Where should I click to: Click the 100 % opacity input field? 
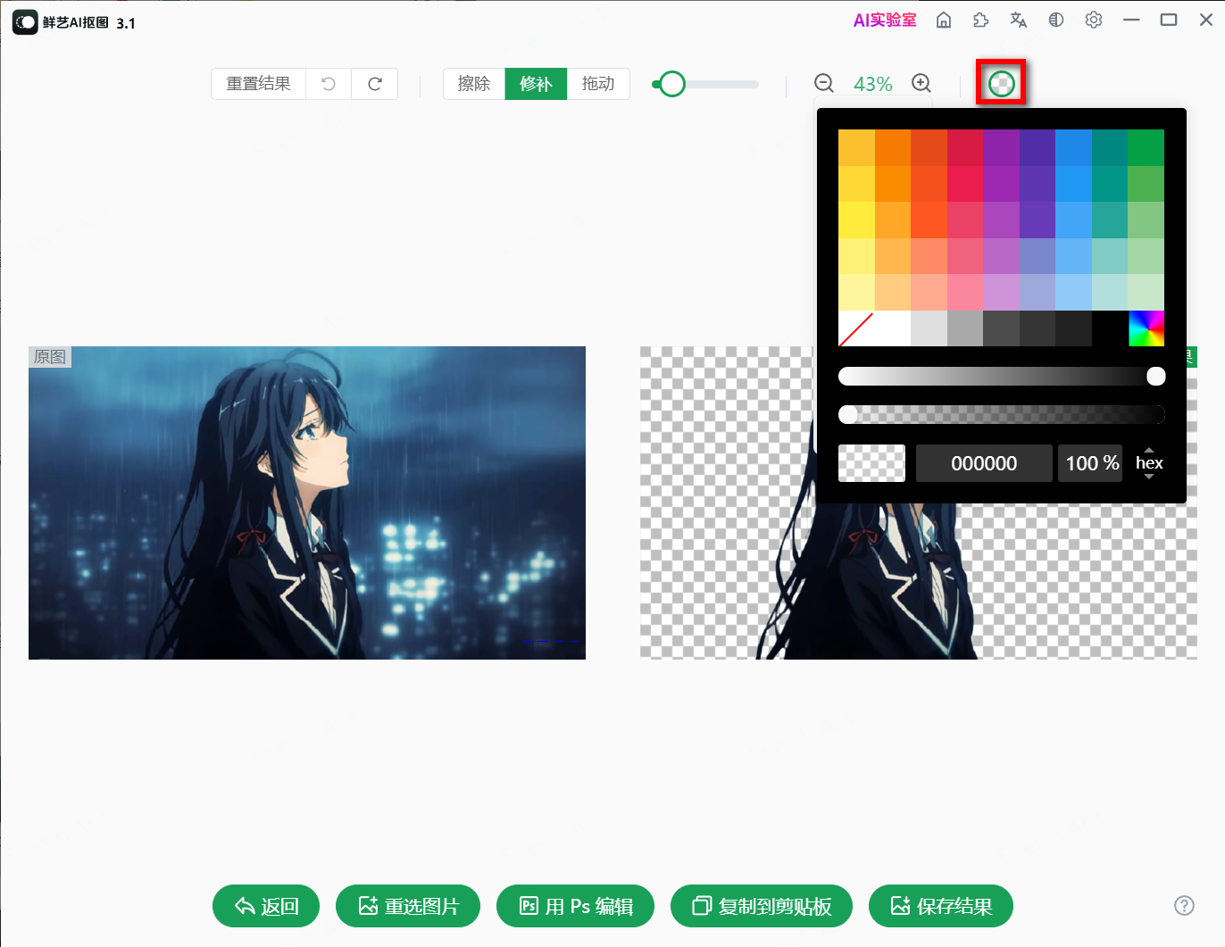click(1090, 463)
